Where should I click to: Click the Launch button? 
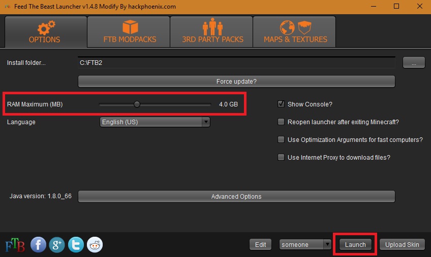(x=355, y=244)
